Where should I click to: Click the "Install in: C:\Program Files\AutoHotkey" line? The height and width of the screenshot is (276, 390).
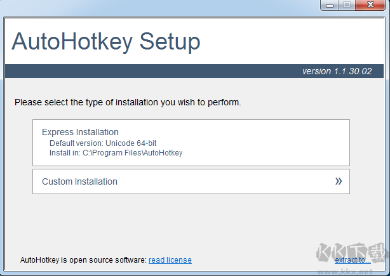click(x=116, y=153)
